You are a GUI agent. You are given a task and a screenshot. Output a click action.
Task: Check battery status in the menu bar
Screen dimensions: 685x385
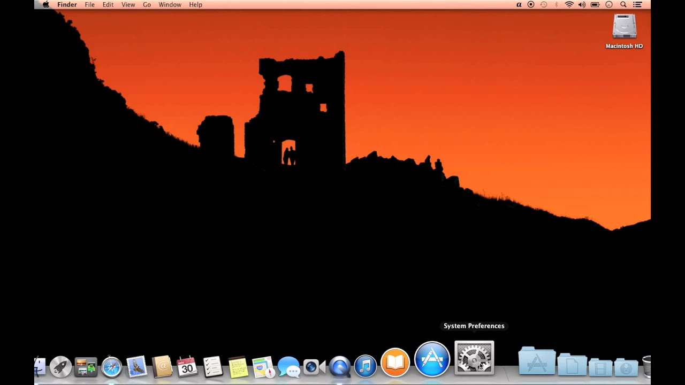click(x=595, y=4)
